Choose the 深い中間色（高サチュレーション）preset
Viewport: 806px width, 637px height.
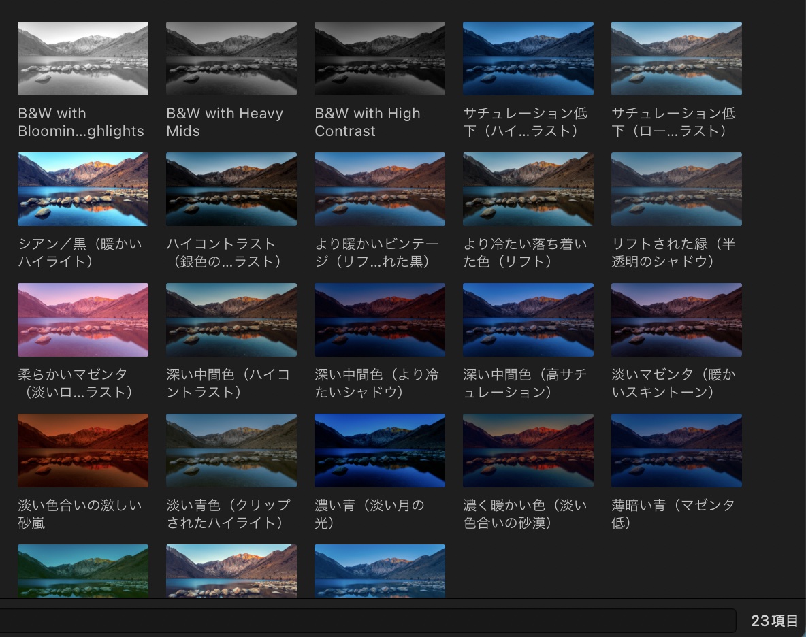pos(528,320)
